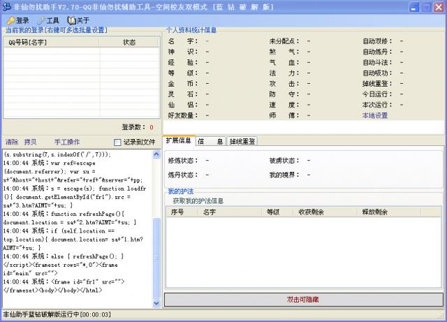Click the QQ号码[名字] column header
Image resolution: width=447 pixels, height=322 pixels.
(28, 43)
